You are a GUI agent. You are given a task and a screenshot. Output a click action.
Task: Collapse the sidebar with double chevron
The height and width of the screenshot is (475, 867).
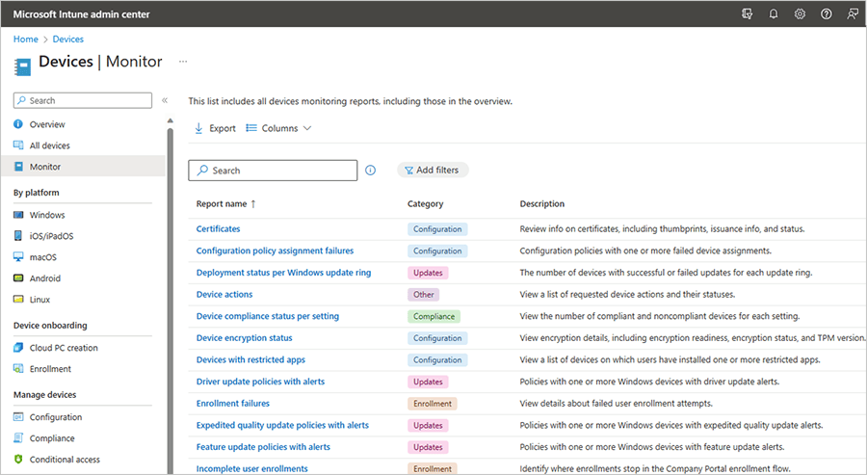pos(164,100)
